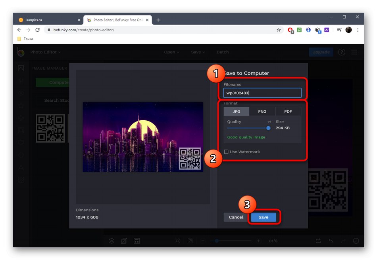This screenshot has width=377, height=260.
Task: Click the 1034 x 606 dimensions text
Action: [87, 217]
